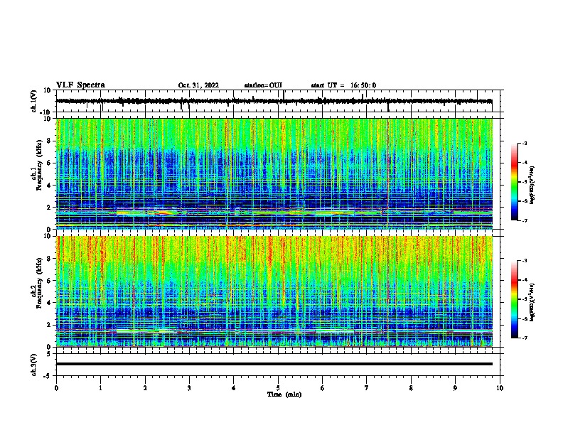
Task: Click time axis tick label "3"
Action: [189, 388]
